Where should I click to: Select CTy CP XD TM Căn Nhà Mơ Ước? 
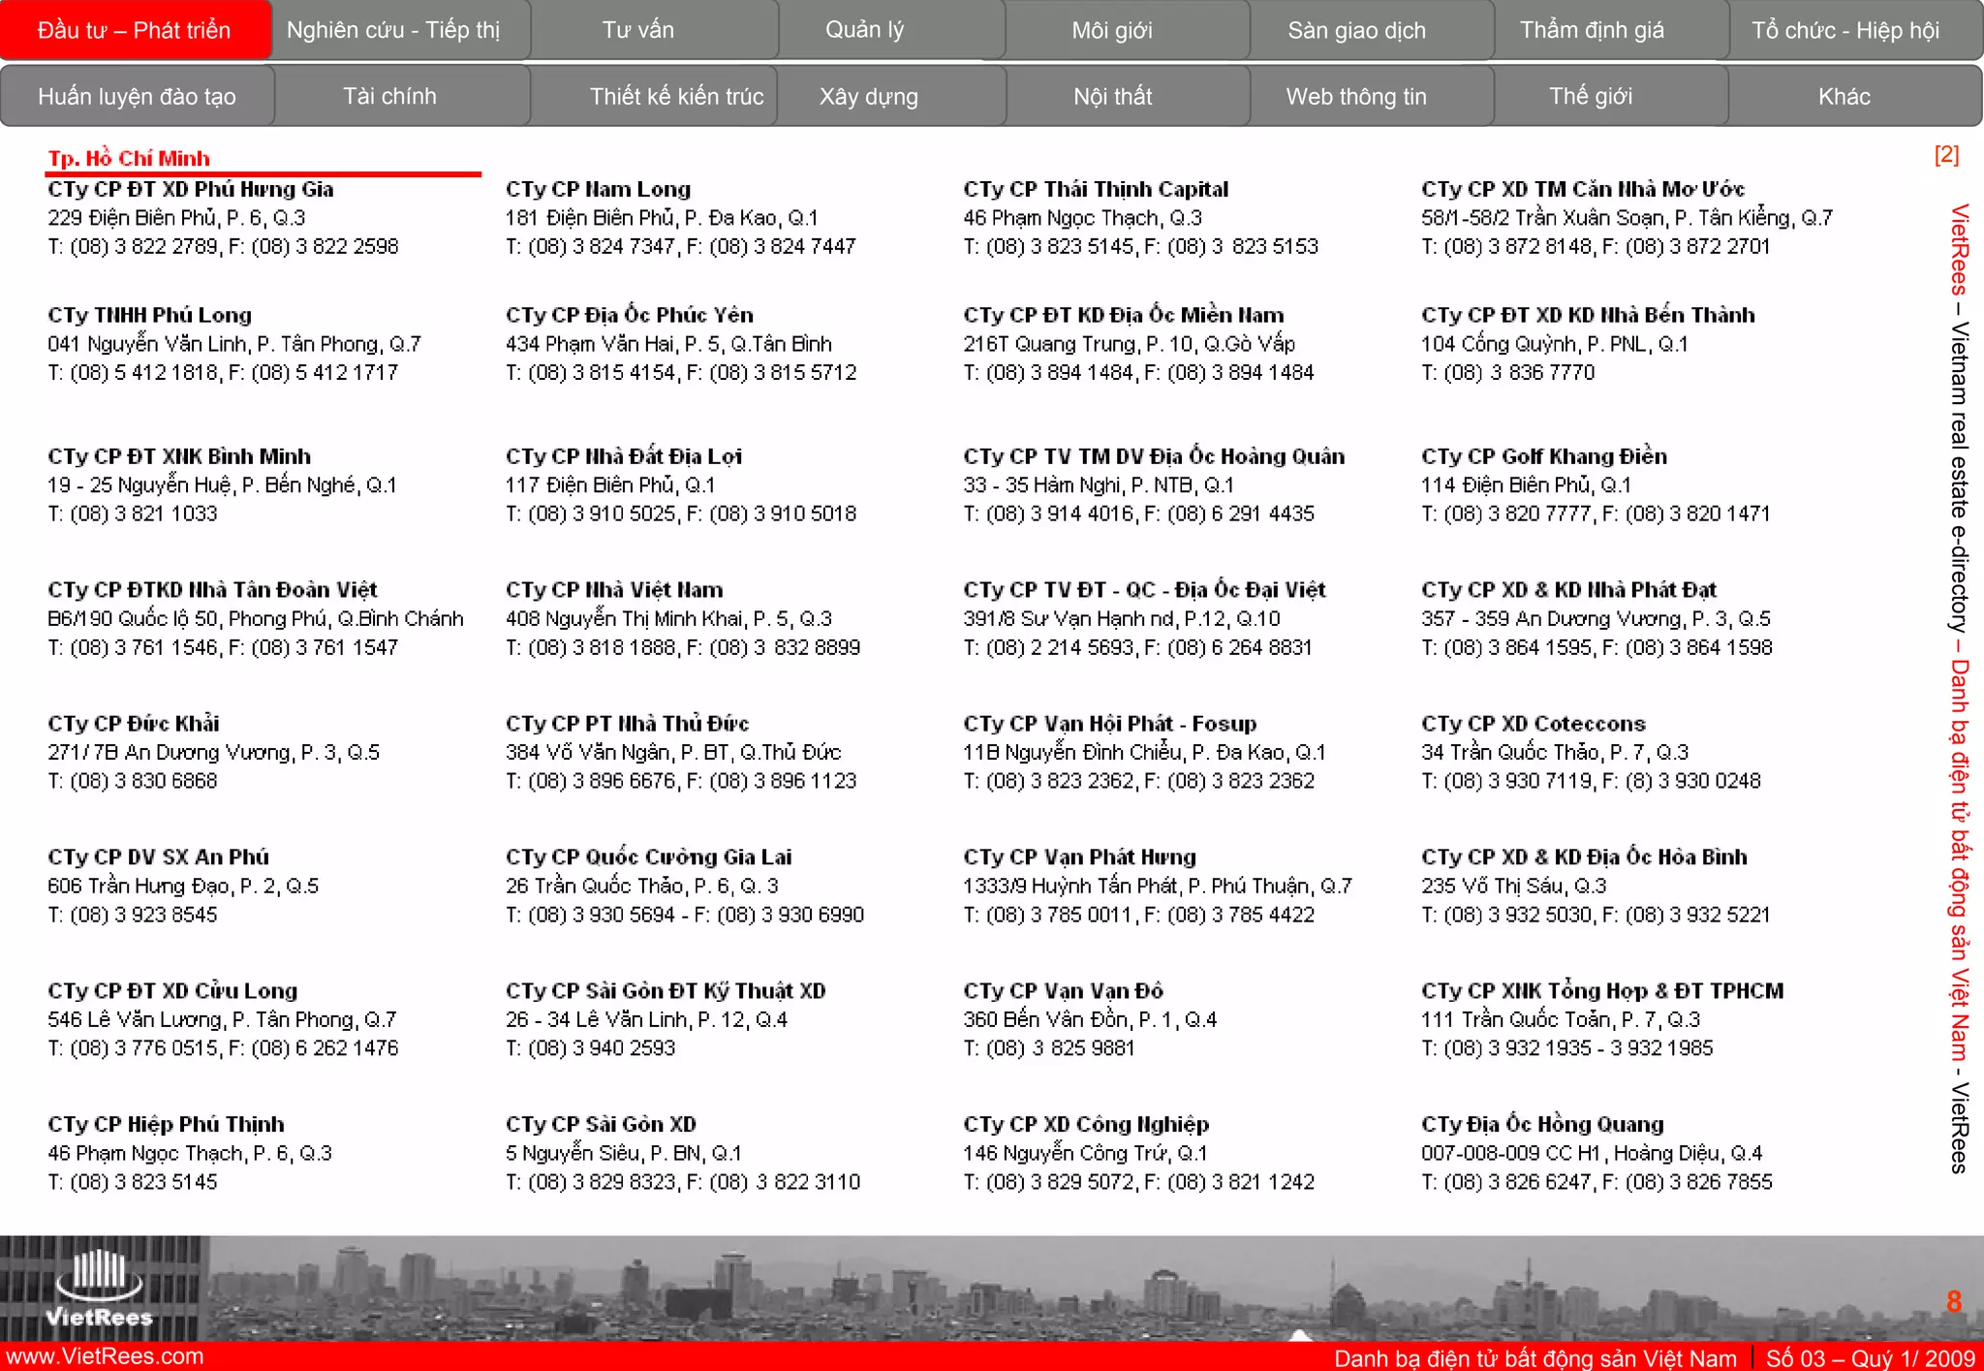coord(1583,189)
